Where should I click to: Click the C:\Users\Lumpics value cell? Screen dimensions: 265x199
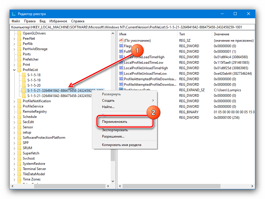pyautogui.click(x=227, y=90)
